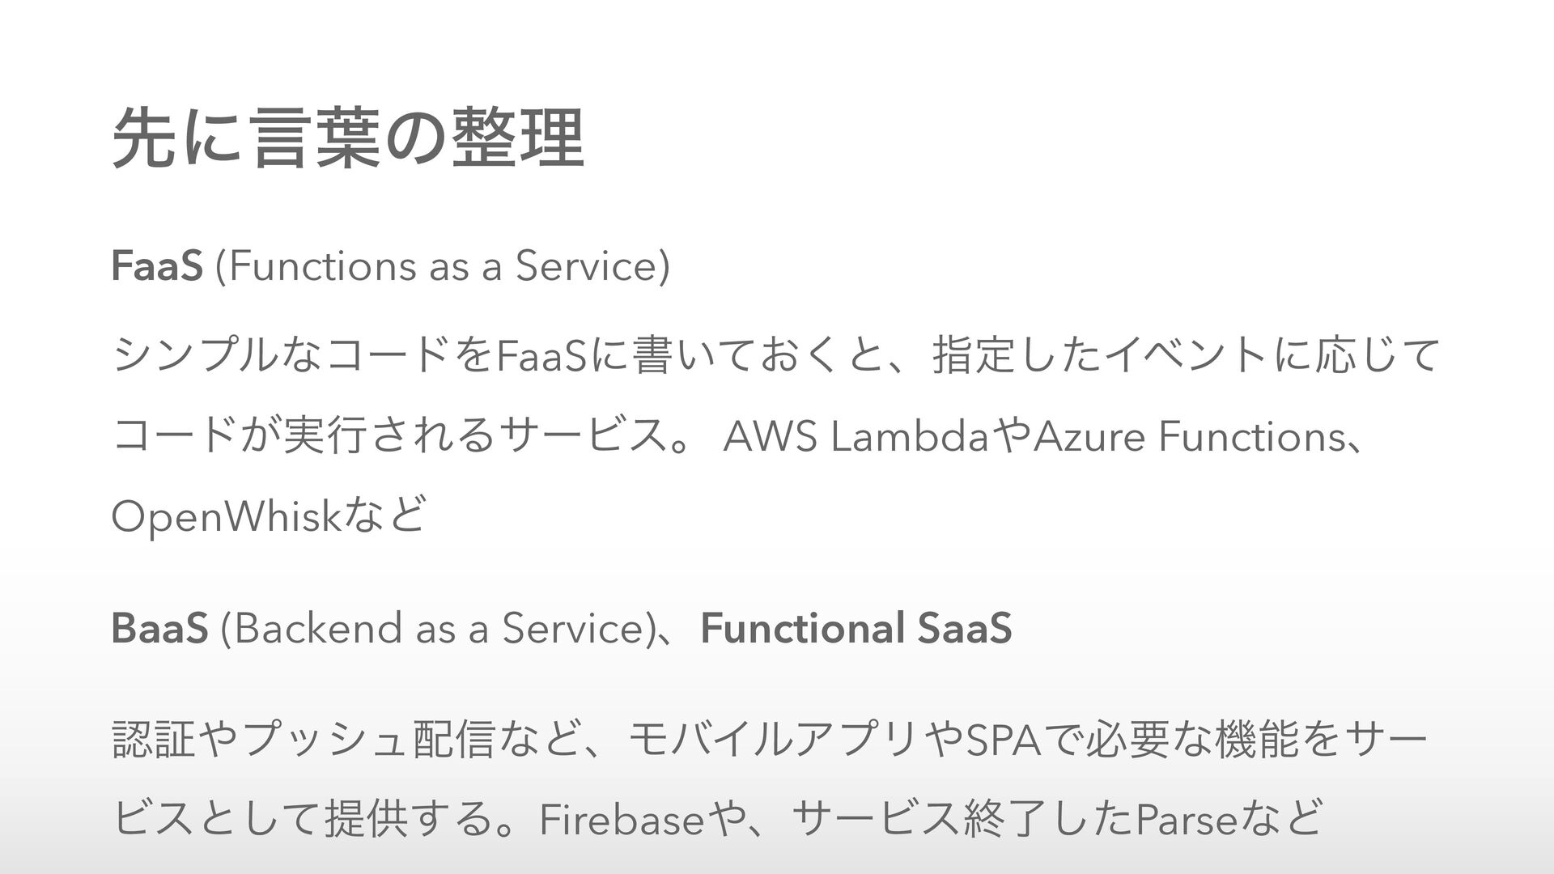Select the bold FaaS heading

pyautogui.click(x=157, y=267)
